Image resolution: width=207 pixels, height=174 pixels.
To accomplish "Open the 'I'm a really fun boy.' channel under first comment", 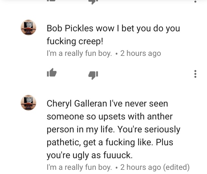I will pos(79,54).
